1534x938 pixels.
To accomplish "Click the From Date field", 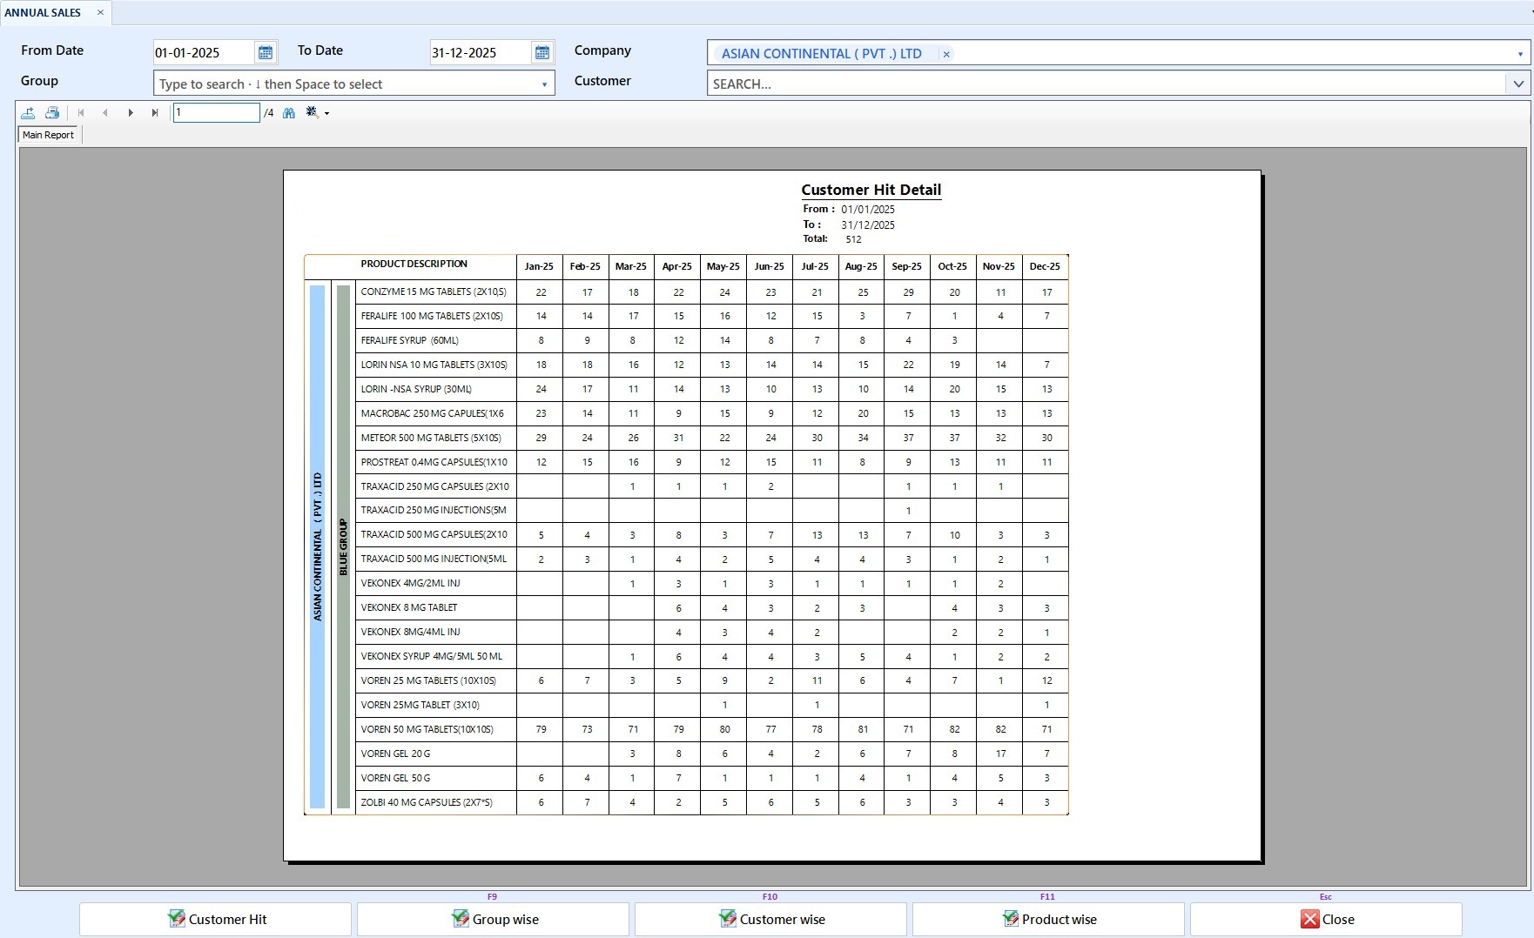I will [x=204, y=53].
